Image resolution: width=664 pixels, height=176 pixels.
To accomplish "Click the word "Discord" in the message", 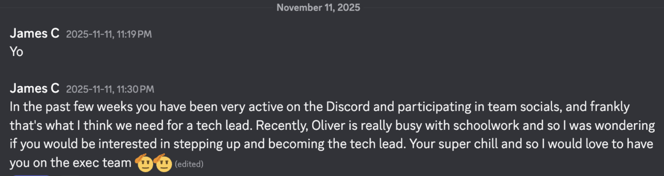I will pos(348,107).
